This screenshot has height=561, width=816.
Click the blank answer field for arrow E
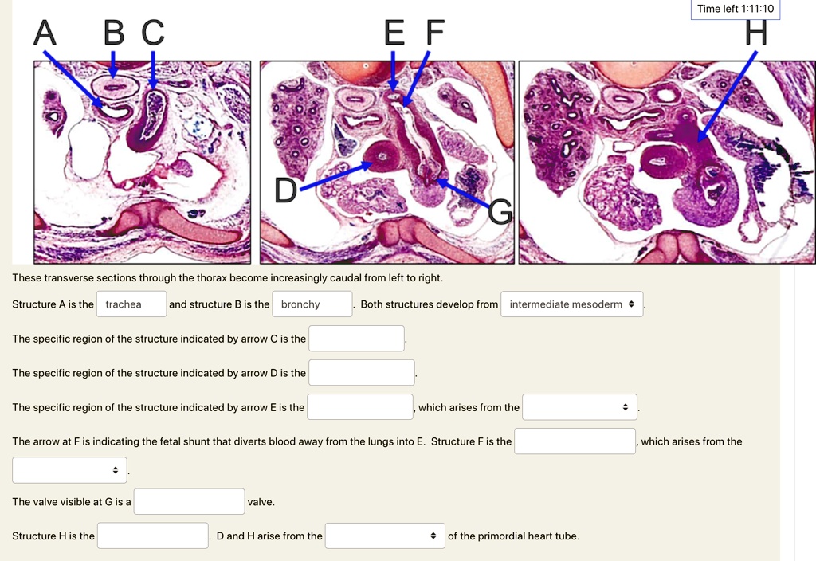tap(360, 407)
